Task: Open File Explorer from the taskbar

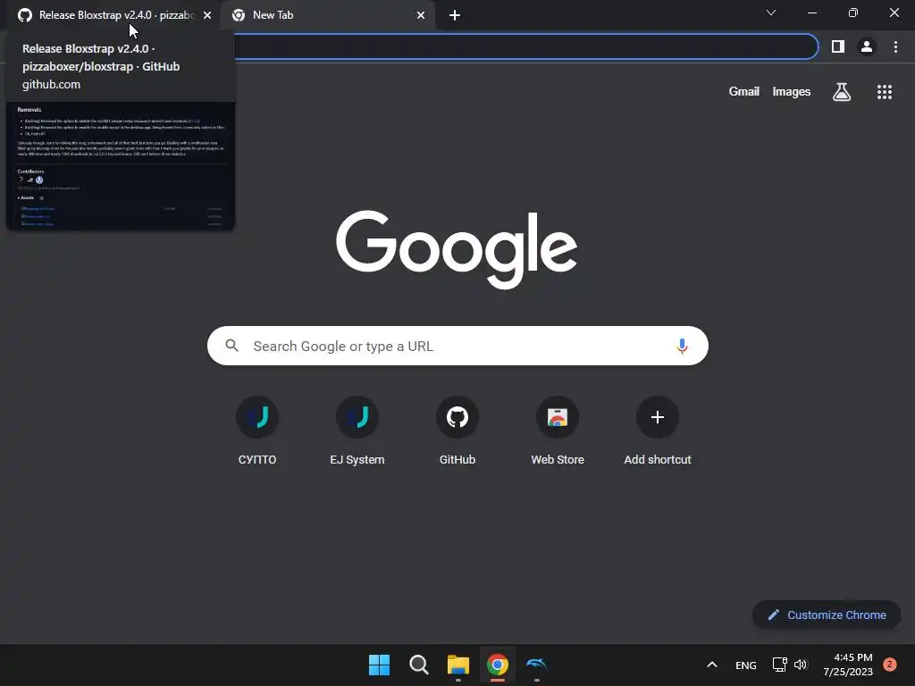Action: pos(458,665)
